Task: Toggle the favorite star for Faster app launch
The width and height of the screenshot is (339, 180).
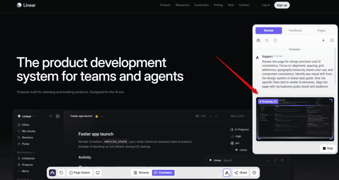Action: point(97,116)
